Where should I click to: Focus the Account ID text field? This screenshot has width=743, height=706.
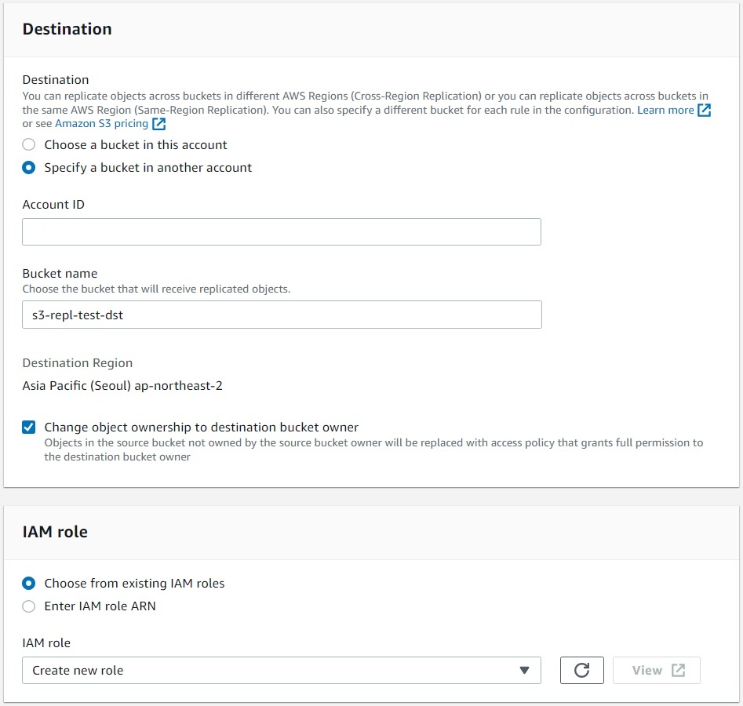pos(282,232)
